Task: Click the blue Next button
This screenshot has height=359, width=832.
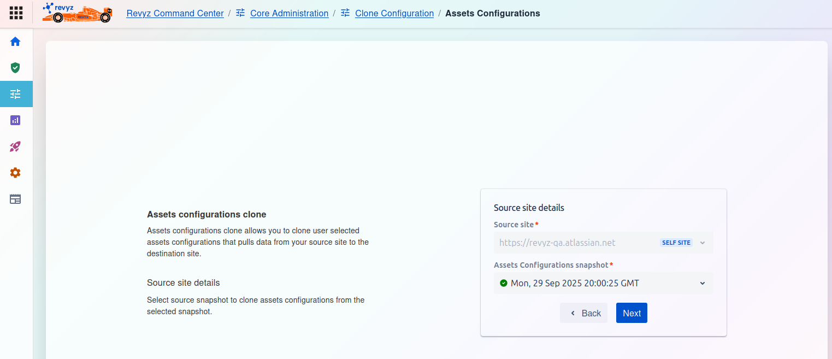Action: pyautogui.click(x=631, y=313)
